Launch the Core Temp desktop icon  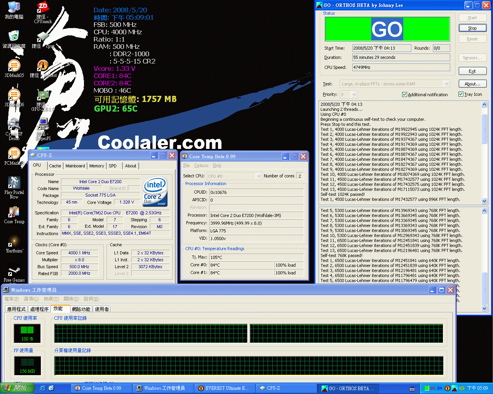coord(14,215)
